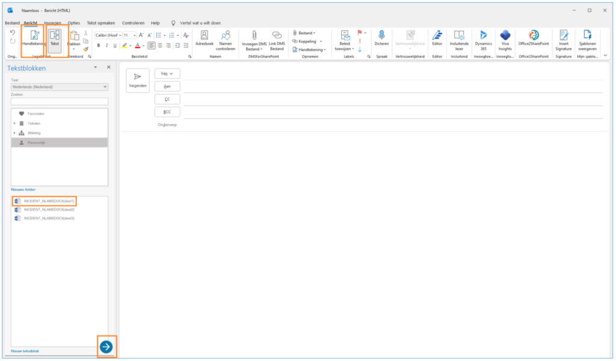The image size is (616, 361).
Task: Switch to the Controleren tab
Action: click(133, 23)
